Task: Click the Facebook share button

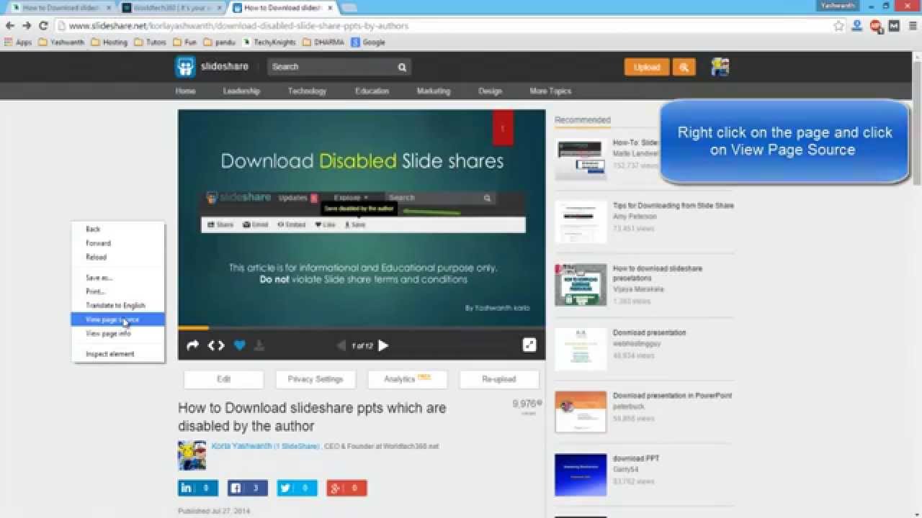Action: click(x=248, y=488)
